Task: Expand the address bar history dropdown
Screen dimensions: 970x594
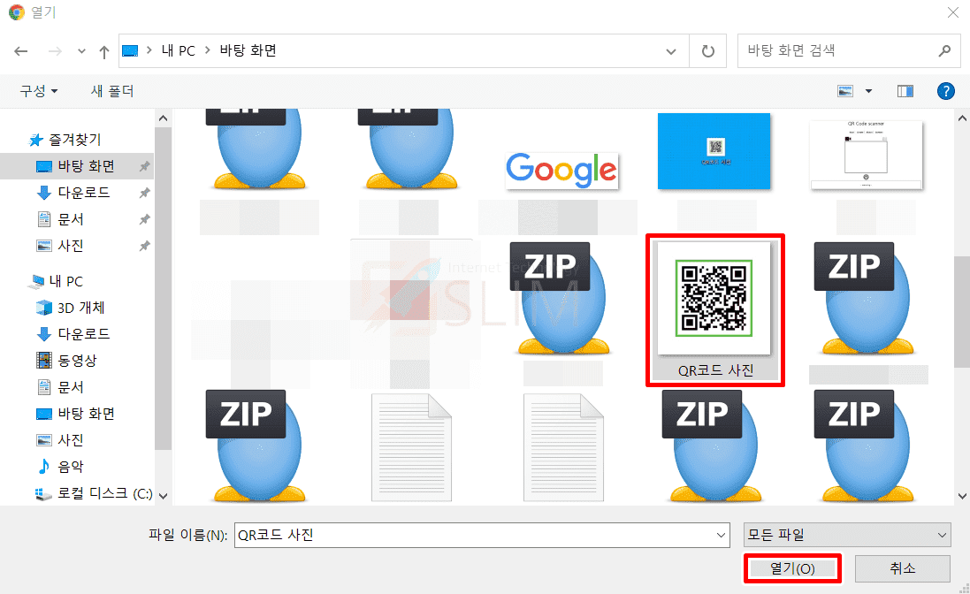Action: tap(670, 51)
